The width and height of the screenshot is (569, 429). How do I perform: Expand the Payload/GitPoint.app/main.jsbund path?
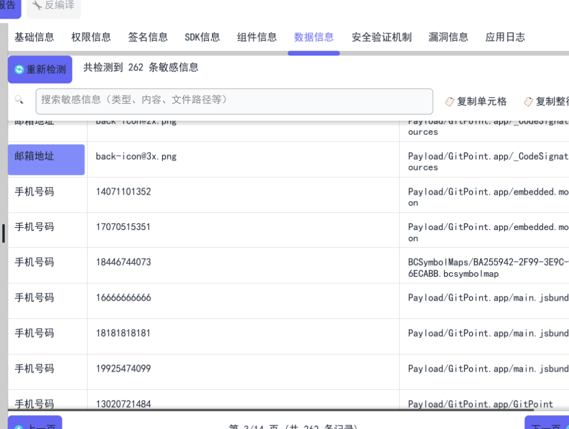pos(486,298)
